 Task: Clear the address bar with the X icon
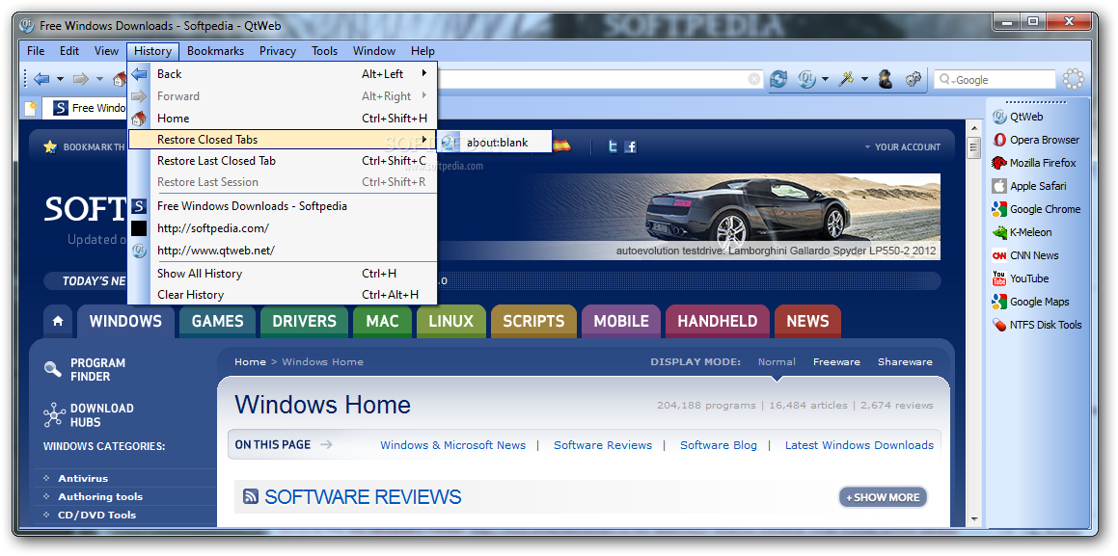754,80
